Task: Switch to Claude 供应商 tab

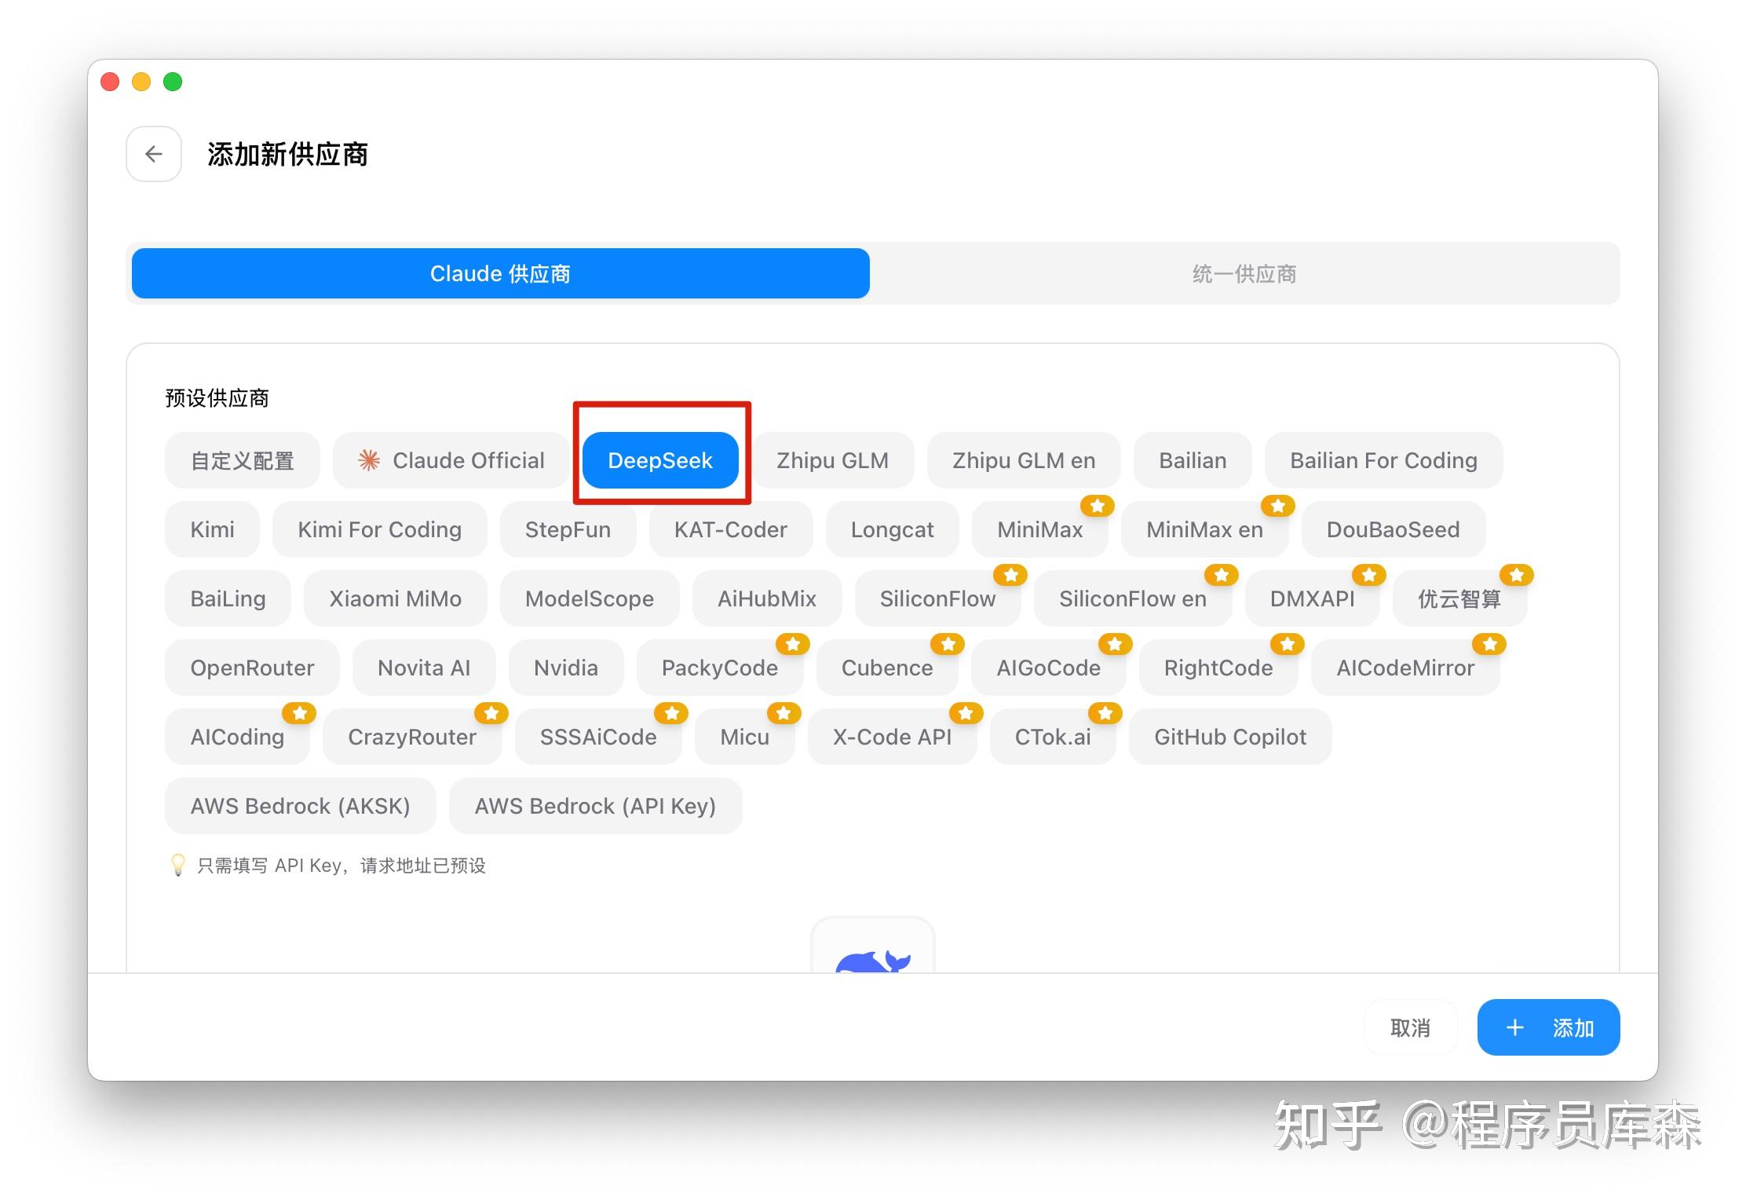Action: click(x=501, y=273)
